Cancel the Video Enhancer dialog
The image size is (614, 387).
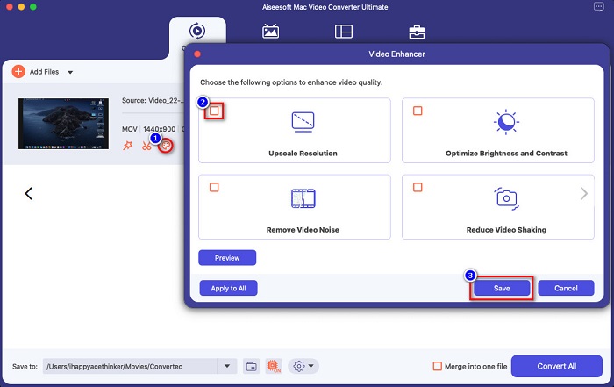pyautogui.click(x=566, y=289)
